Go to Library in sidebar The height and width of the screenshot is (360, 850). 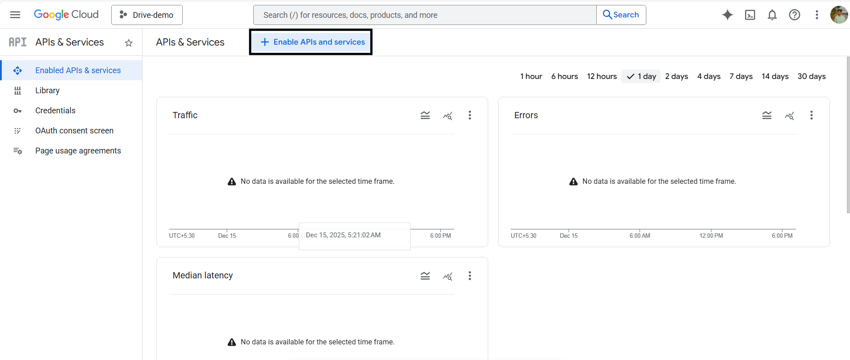(47, 91)
